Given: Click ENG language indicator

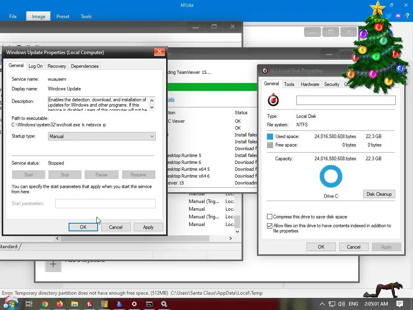Looking at the screenshot, I should (353, 304).
